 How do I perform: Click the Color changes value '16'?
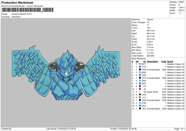click(148, 22)
